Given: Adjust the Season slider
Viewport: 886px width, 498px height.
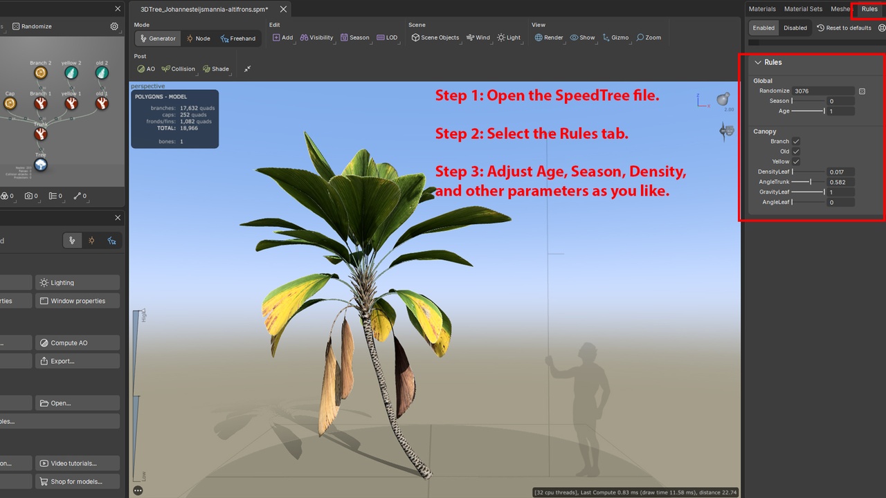Looking at the screenshot, I should click(x=808, y=101).
